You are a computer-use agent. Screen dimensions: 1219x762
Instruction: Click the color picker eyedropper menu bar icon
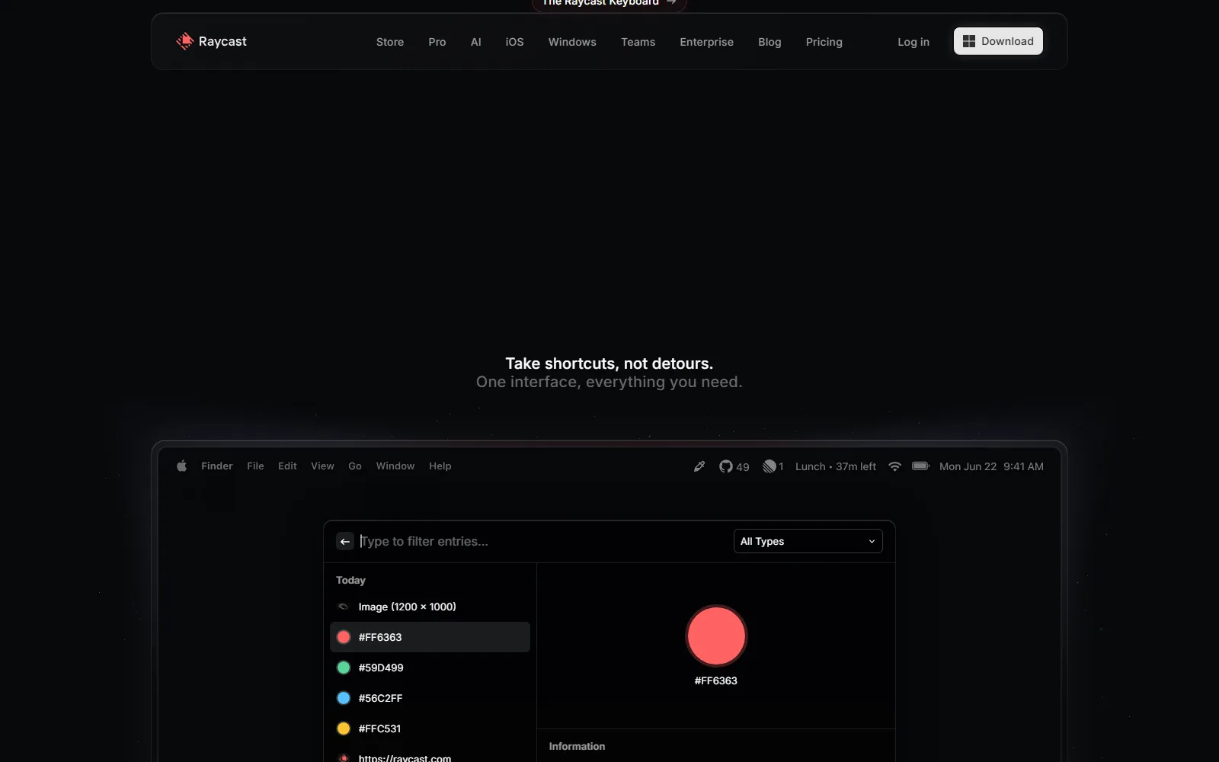[x=699, y=466]
